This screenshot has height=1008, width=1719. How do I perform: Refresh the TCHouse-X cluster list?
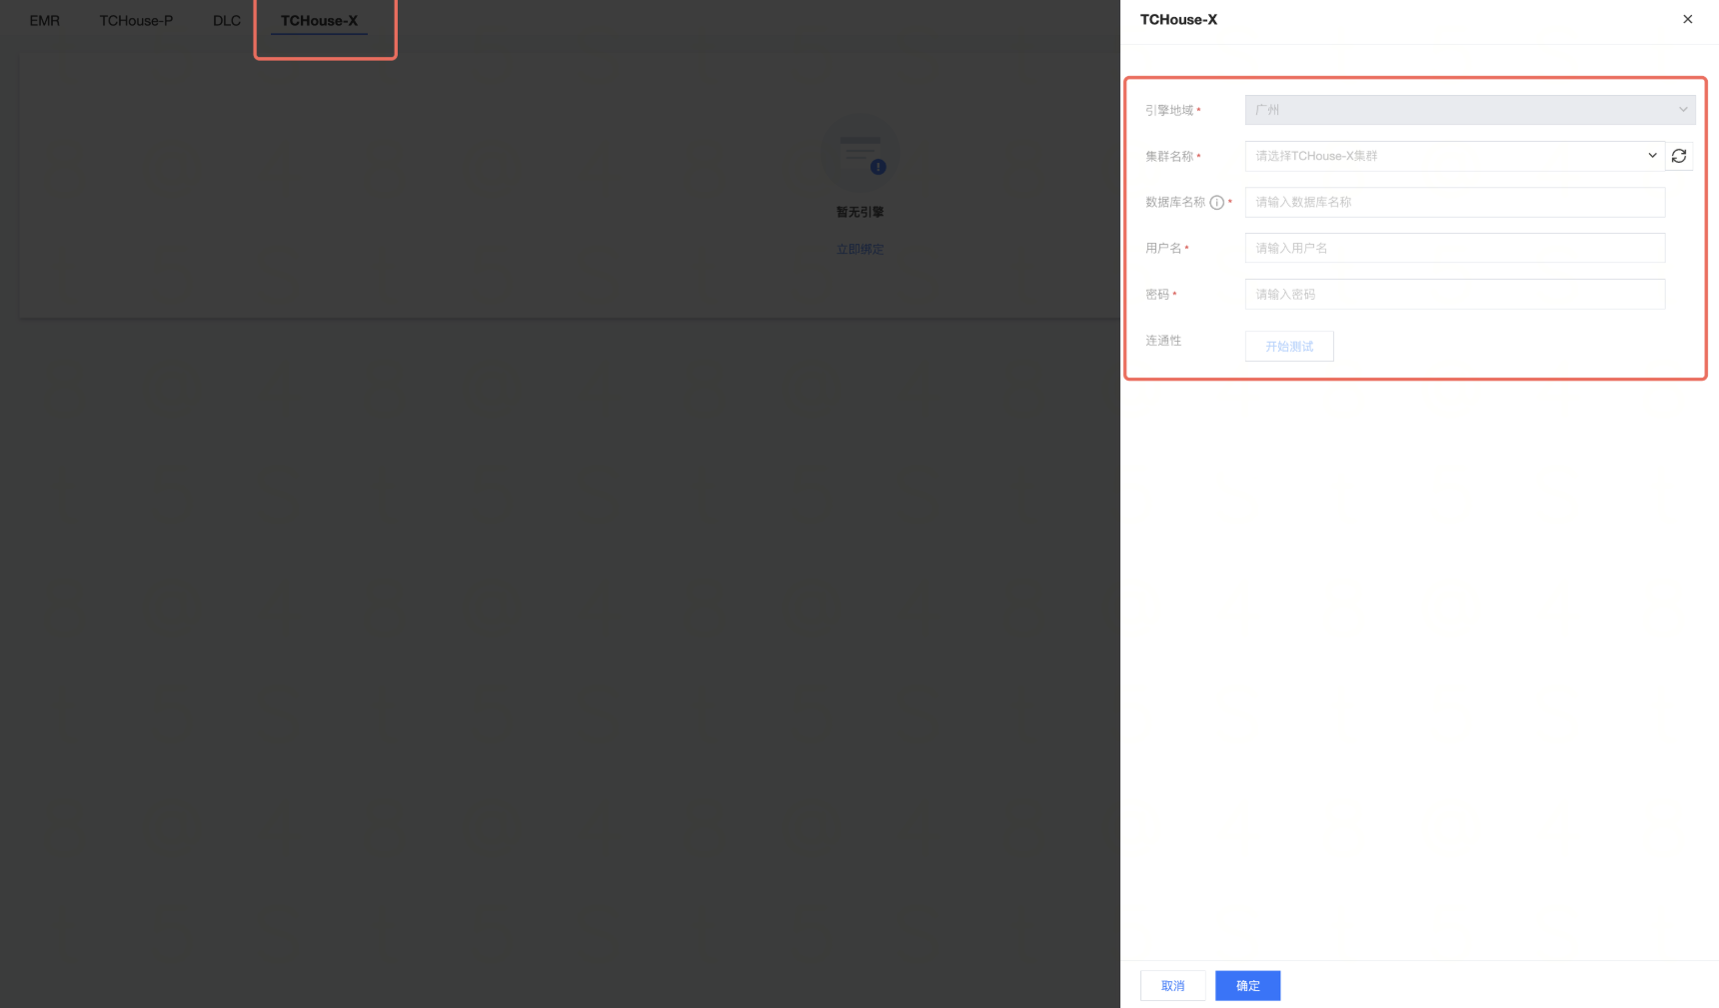(1679, 156)
